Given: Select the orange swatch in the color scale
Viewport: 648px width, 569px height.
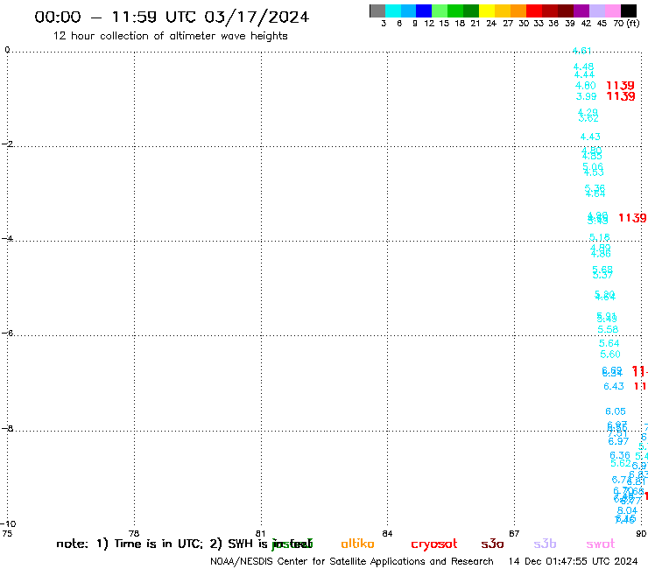Looking at the screenshot, I should click(518, 11).
